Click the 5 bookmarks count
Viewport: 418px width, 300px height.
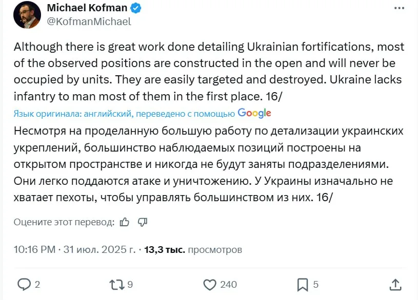[x=315, y=285]
